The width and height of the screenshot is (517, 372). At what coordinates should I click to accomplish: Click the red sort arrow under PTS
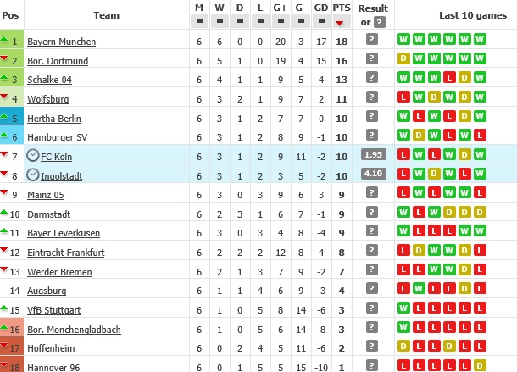click(342, 23)
